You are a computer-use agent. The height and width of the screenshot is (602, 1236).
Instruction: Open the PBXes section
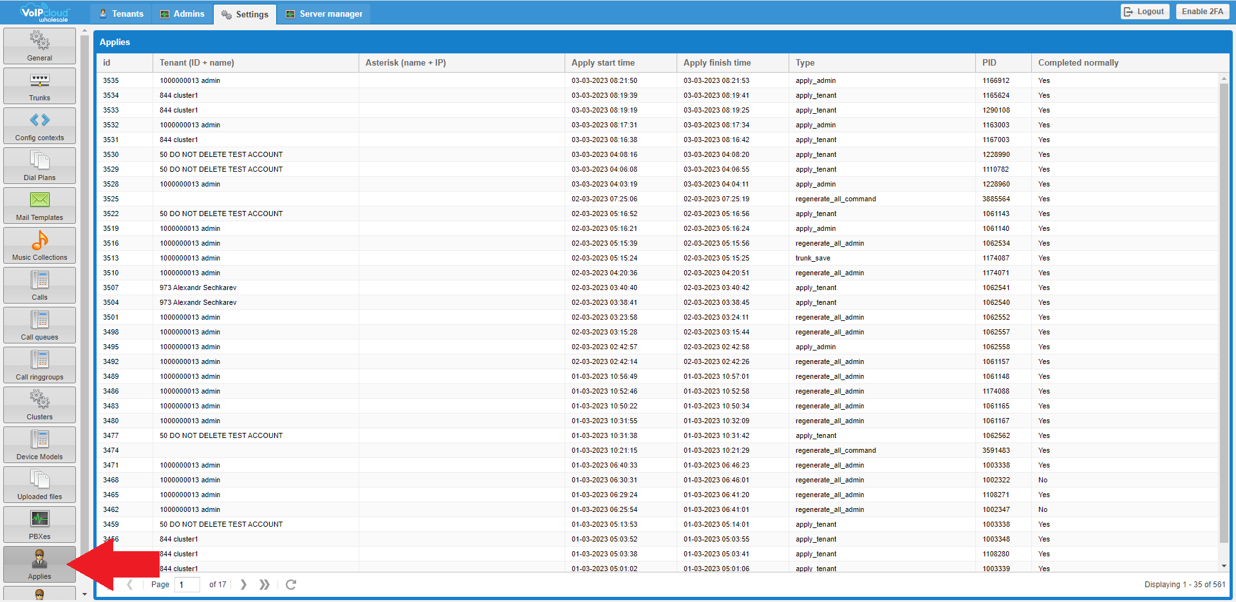coord(39,524)
